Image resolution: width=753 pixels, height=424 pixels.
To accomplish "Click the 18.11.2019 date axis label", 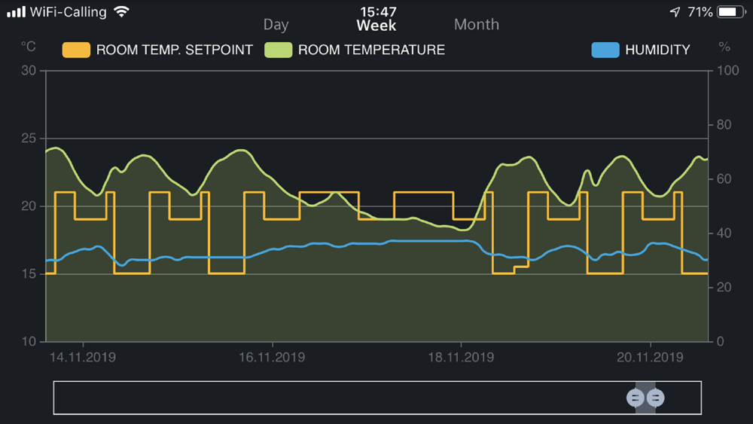I will [461, 357].
